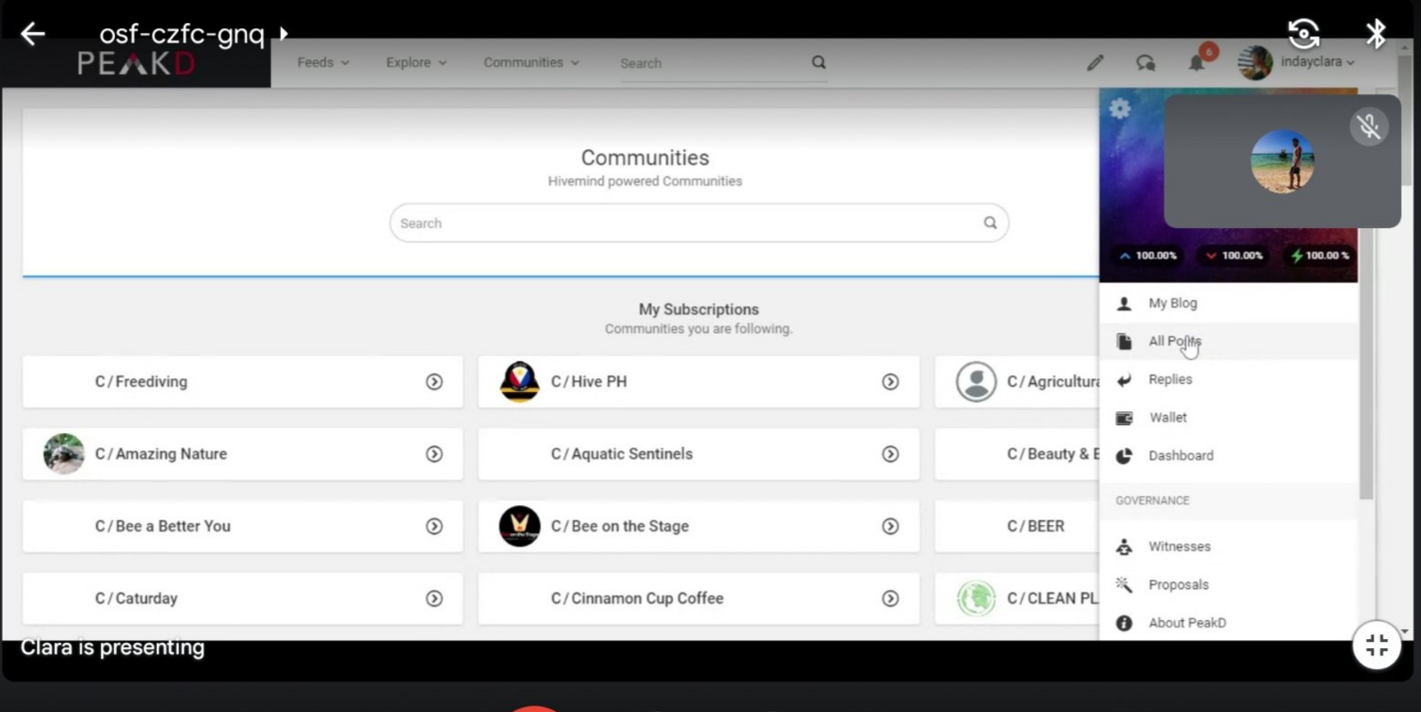
Task: Click the PeakD logo
Action: pos(136,63)
